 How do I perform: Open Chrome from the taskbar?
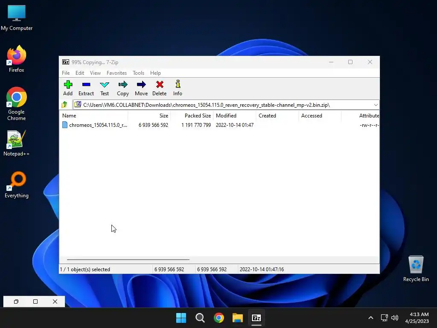coord(219,318)
